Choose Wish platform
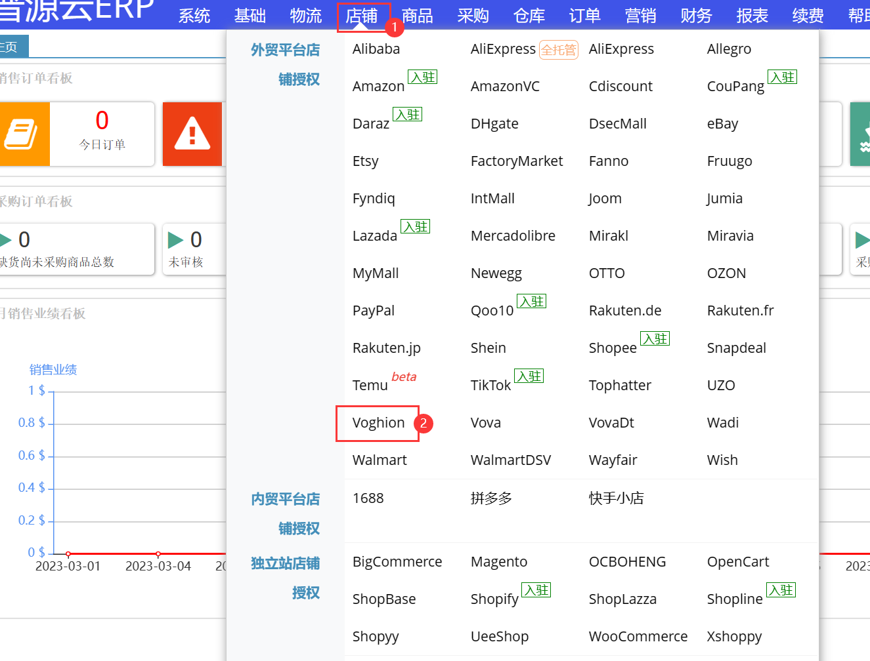Screen dimensions: 870x661 722,460
